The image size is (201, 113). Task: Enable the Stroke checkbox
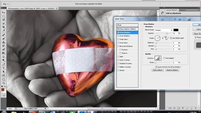(118, 70)
